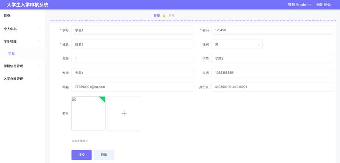The image size is (340, 163).
Task: Click 首页 breadcrumb link
Action: 157,16
